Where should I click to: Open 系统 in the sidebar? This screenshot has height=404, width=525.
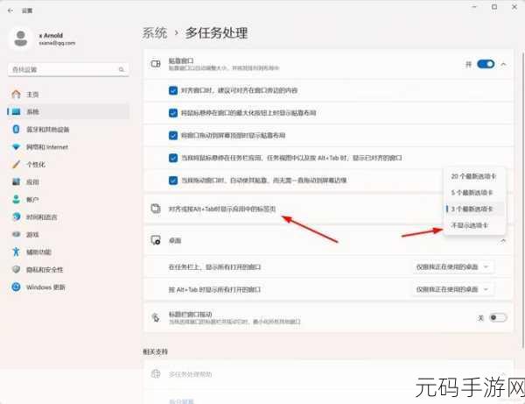68,111
